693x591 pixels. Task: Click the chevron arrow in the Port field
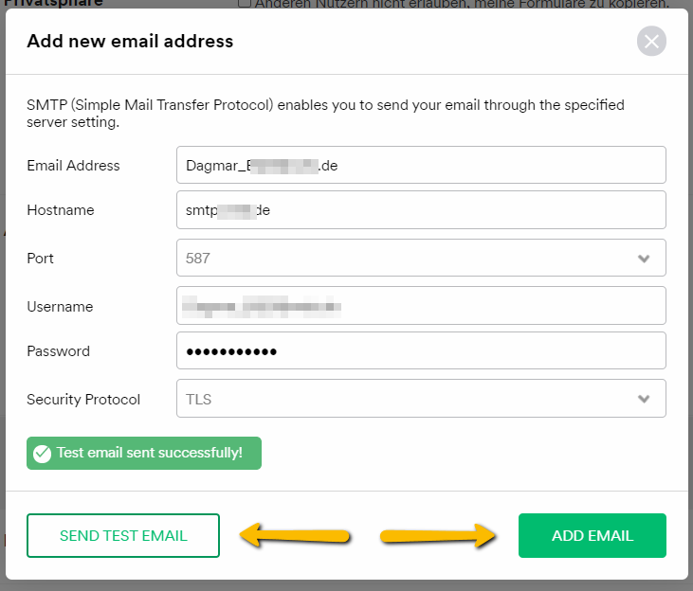(644, 259)
